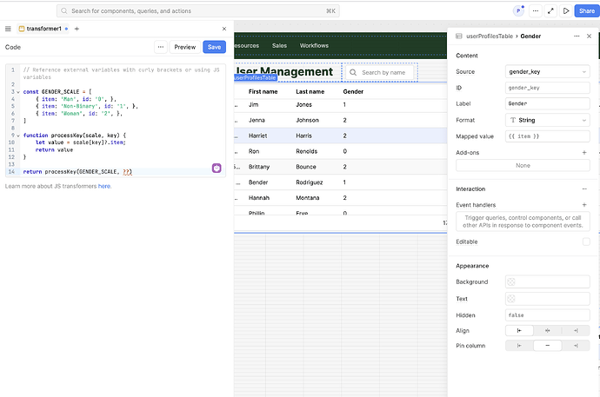Click the User Management heading
The height and width of the screenshot is (397, 600).
(284, 71)
